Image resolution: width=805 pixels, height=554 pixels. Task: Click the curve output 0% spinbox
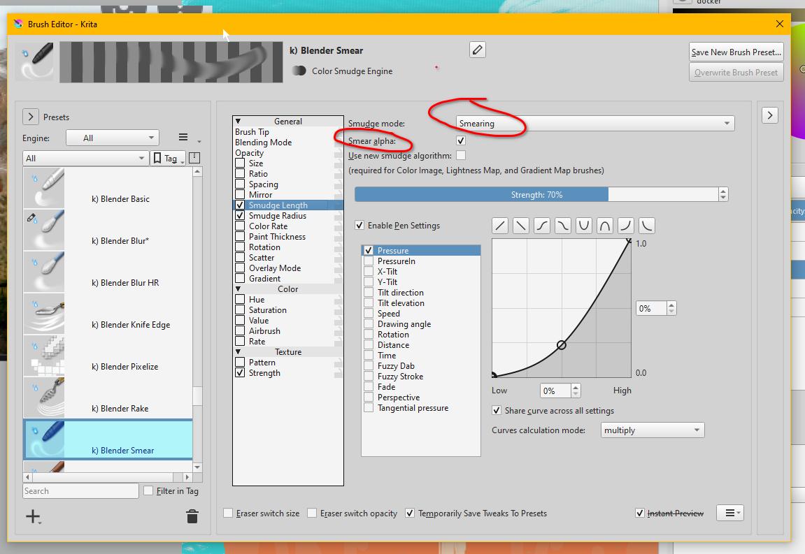656,308
